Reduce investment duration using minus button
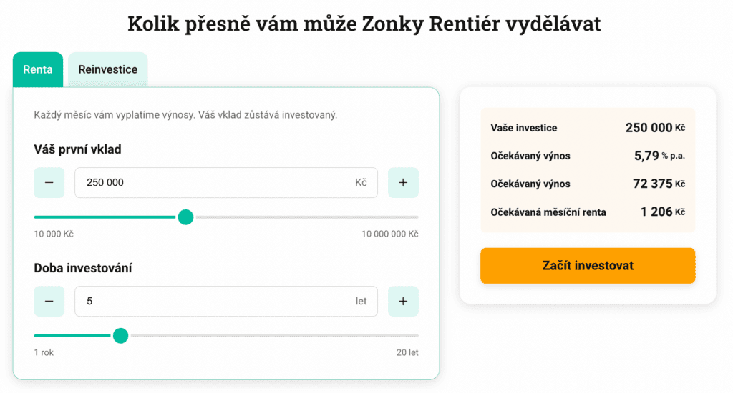 click(49, 301)
